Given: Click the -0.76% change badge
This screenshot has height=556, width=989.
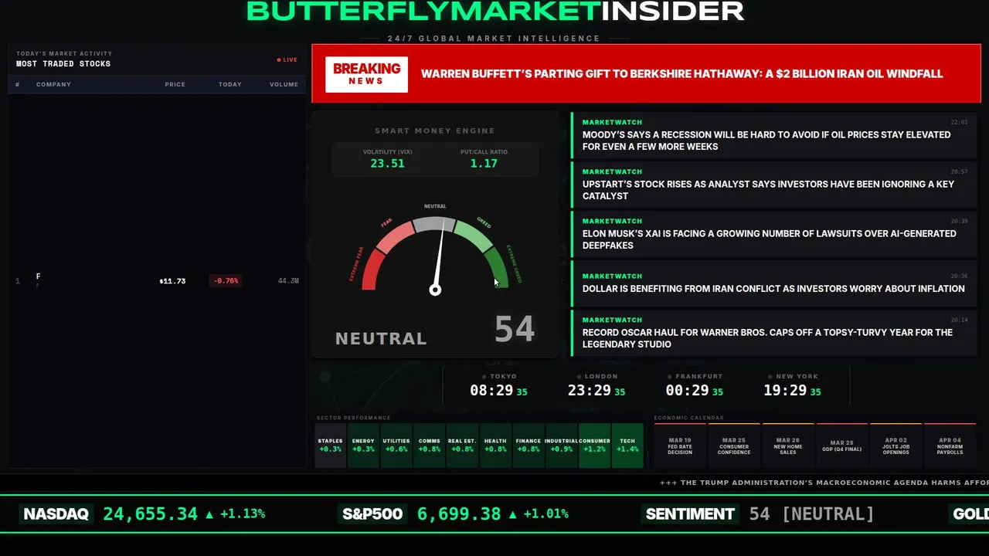Looking at the screenshot, I should (x=226, y=281).
